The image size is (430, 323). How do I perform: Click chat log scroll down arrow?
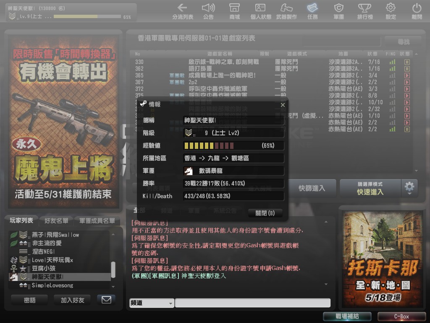coord(326,284)
